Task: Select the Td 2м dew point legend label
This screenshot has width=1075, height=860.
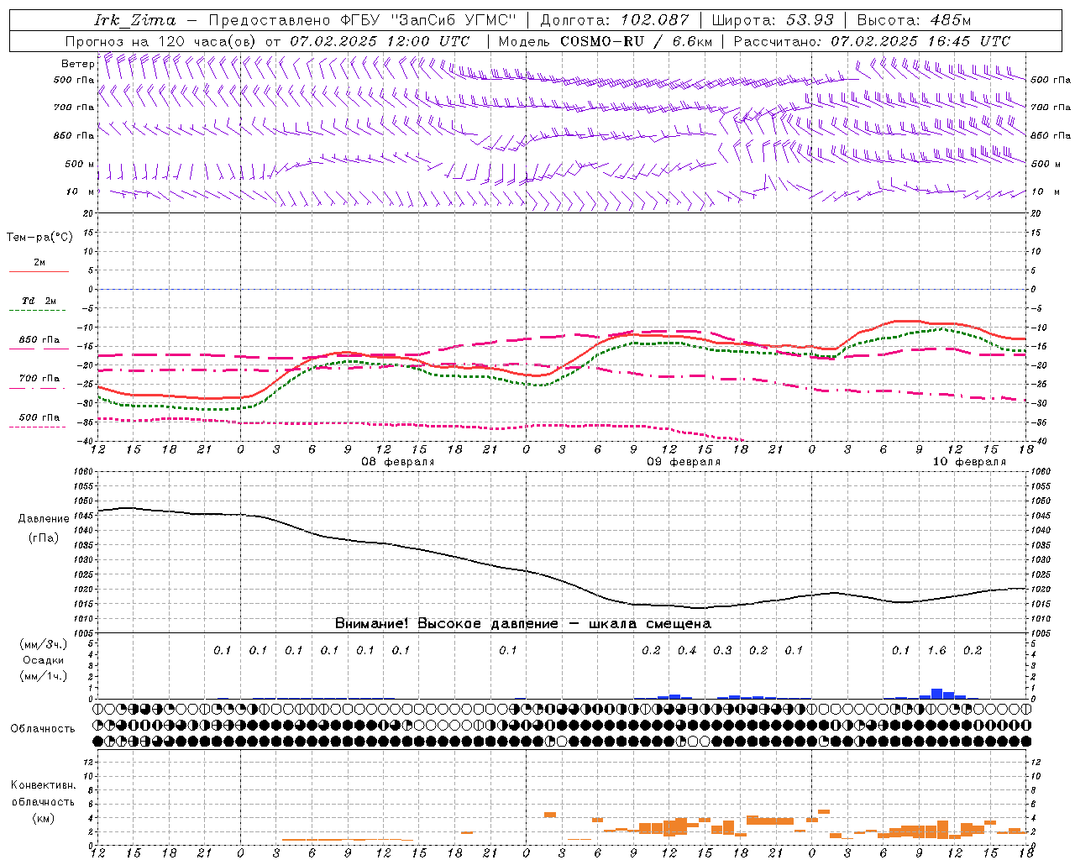Action: point(39,301)
